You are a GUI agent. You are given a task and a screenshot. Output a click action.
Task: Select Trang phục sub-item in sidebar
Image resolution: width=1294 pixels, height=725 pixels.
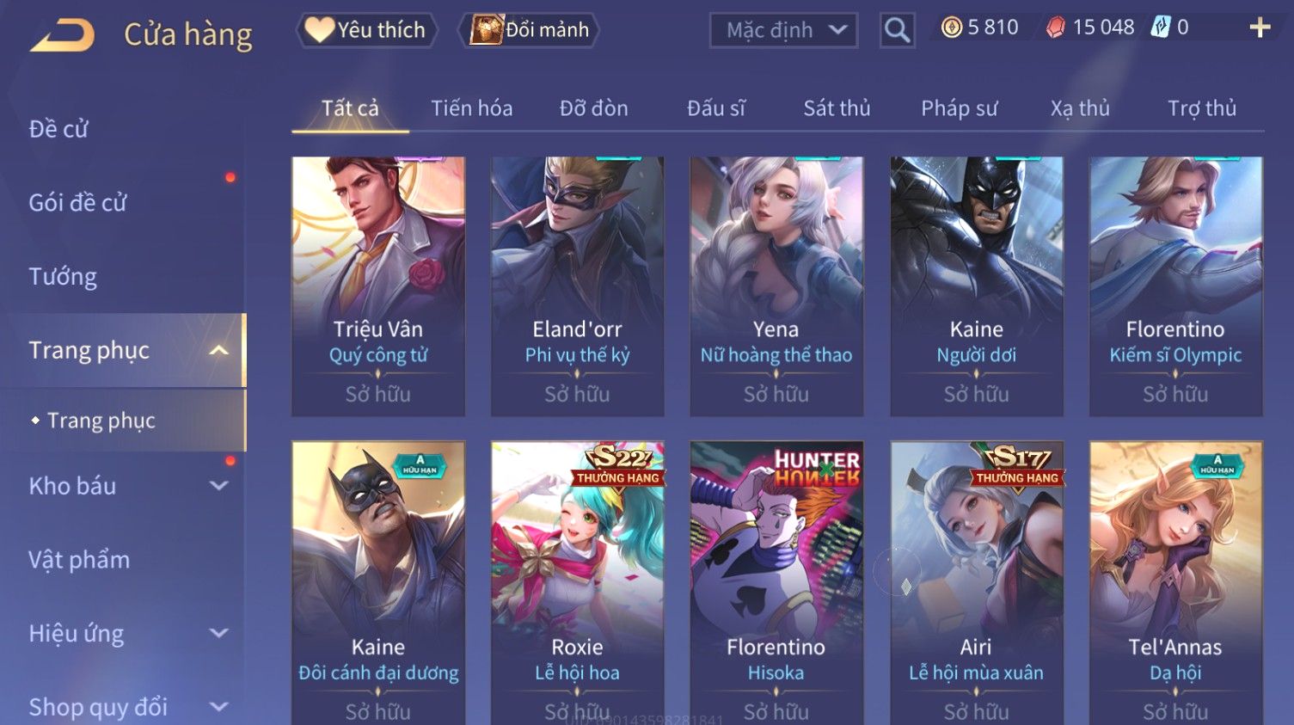click(x=101, y=421)
